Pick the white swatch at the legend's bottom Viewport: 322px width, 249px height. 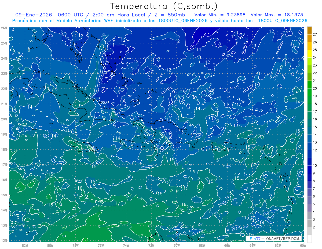click(309, 239)
